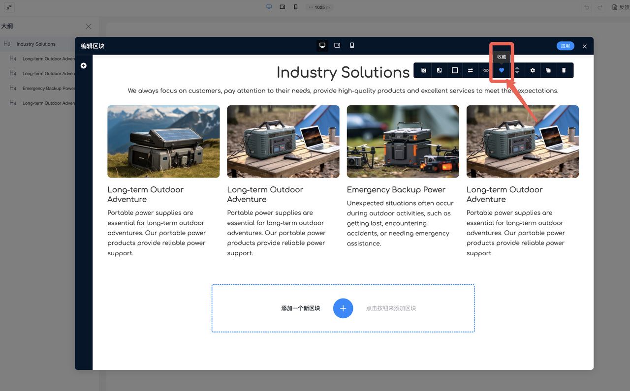The width and height of the screenshot is (630, 391).
Task: Close the 大纲 outline panel
Action: coord(89,27)
